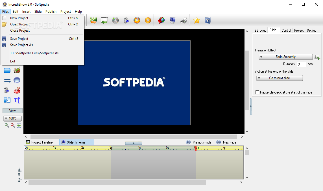Select the text field T tool
323x191 pixels.
tap(17, 100)
